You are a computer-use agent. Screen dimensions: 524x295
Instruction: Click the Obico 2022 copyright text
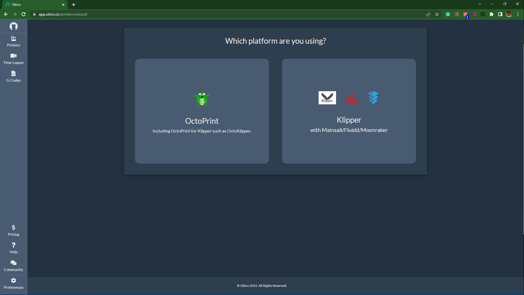click(262, 286)
